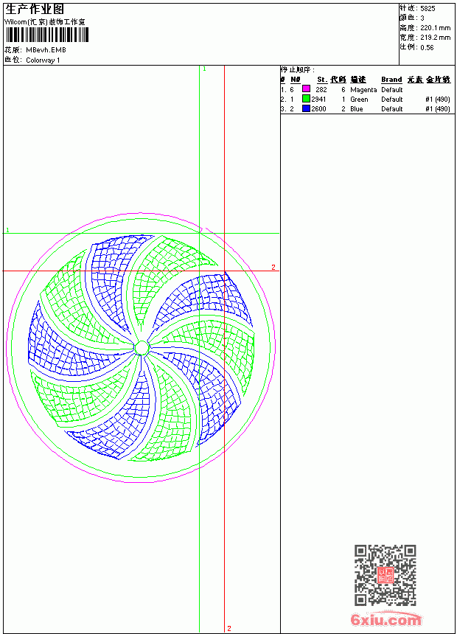The height and width of the screenshot is (634, 457).
Task: Click the barcode under the Wilcom title
Action: tap(46, 35)
